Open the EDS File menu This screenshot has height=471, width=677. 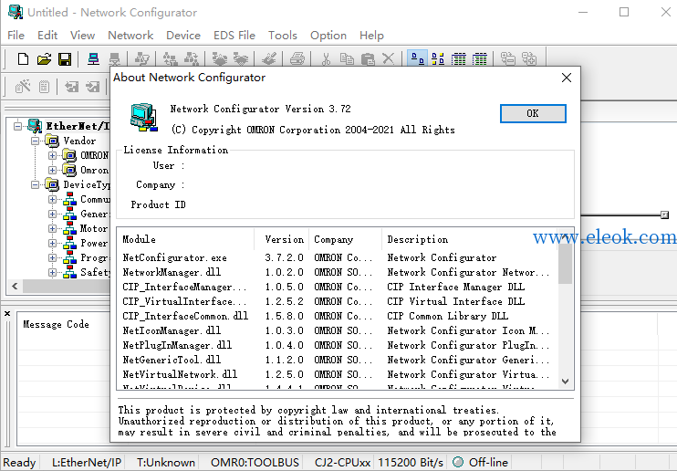[234, 36]
